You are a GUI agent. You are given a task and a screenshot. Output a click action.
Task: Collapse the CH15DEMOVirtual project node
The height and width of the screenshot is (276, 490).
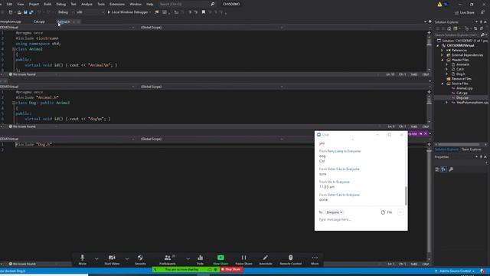point(437,45)
